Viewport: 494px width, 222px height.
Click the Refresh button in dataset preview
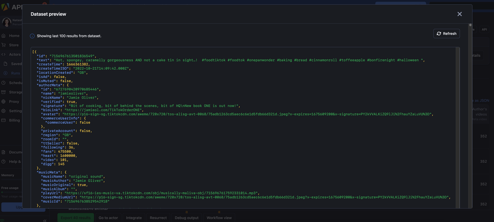click(x=446, y=34)
